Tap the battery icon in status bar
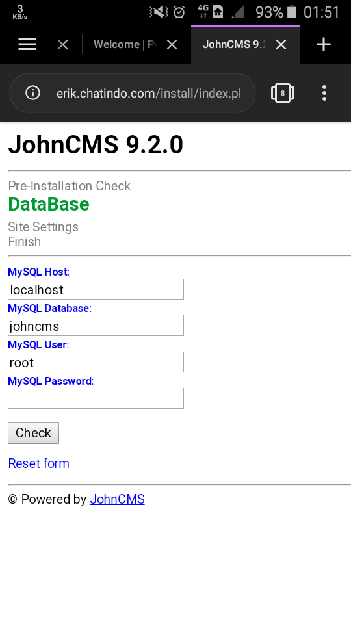 pos(292,12)
